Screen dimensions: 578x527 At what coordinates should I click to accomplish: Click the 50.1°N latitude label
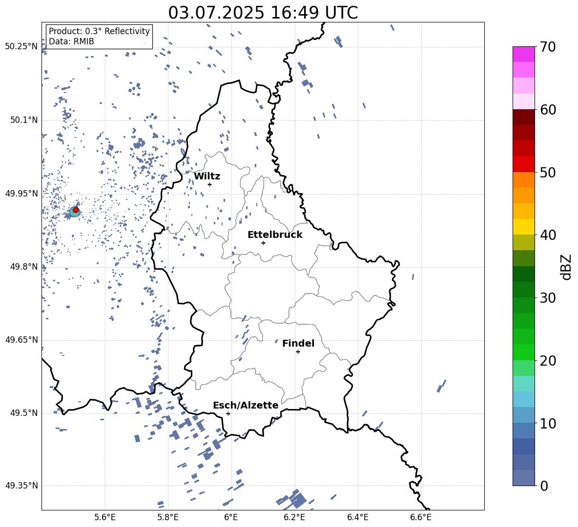click(24, 120)
